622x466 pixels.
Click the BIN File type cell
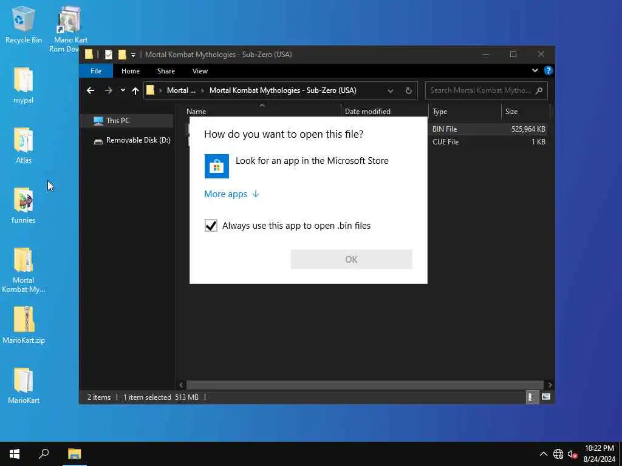coord(445,129)
